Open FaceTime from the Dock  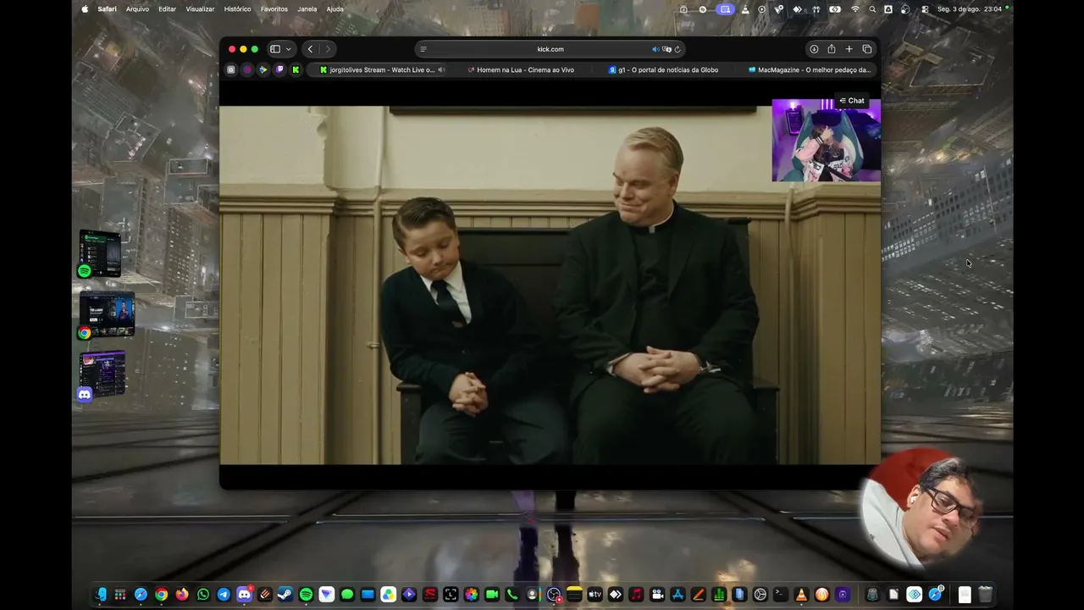[491, 595]
